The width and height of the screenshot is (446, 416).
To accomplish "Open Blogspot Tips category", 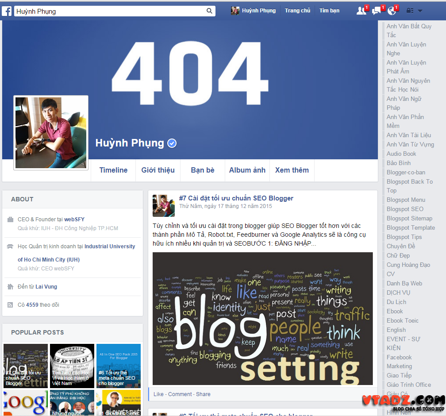I will 404,237.
